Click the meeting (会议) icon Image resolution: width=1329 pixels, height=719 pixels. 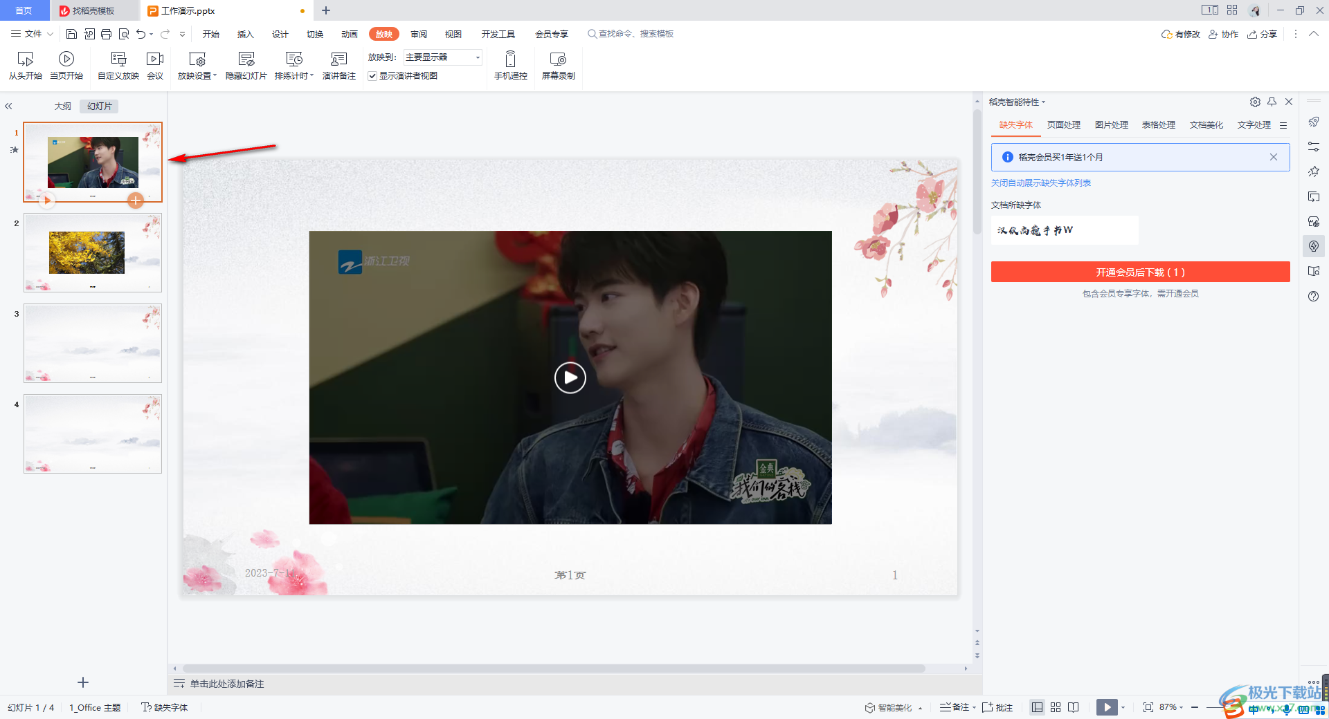[155, 66]
